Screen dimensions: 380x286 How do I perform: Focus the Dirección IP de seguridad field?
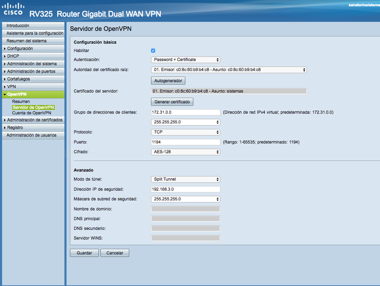click(x=185, y=189)
